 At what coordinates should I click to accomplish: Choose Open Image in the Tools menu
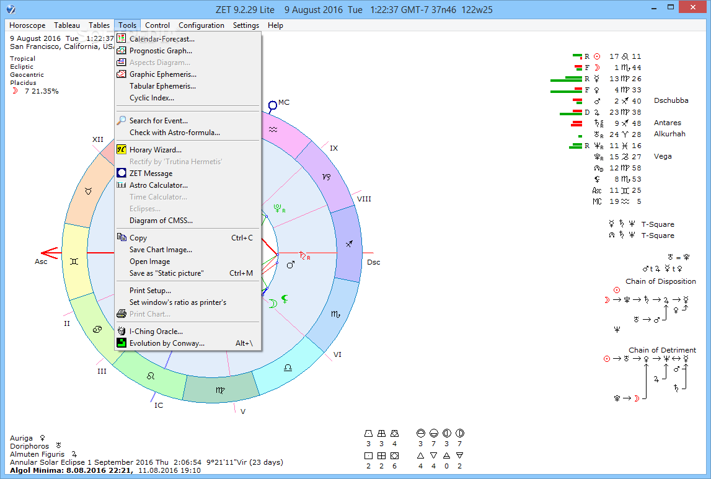click(188, 261)
